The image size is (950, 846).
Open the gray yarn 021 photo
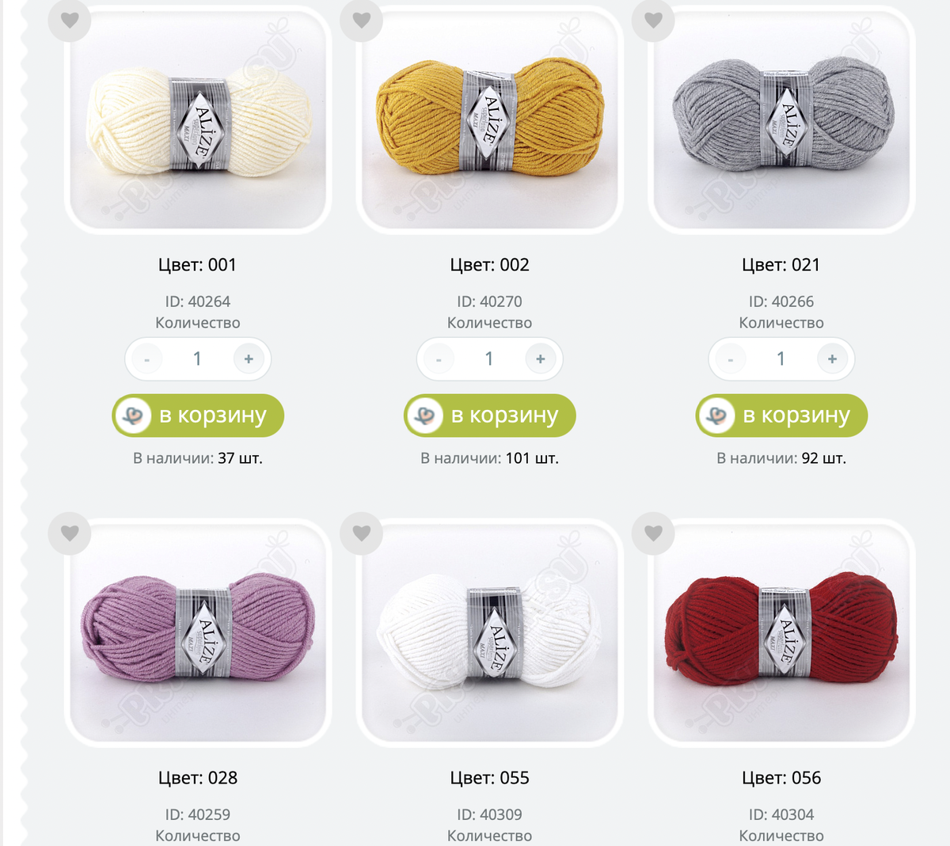(781, 119)
